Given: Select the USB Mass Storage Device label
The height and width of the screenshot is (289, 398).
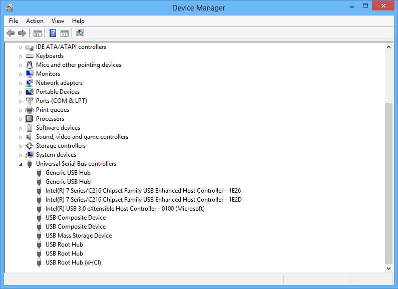Looking at the screenshot, I should (79, 236).
